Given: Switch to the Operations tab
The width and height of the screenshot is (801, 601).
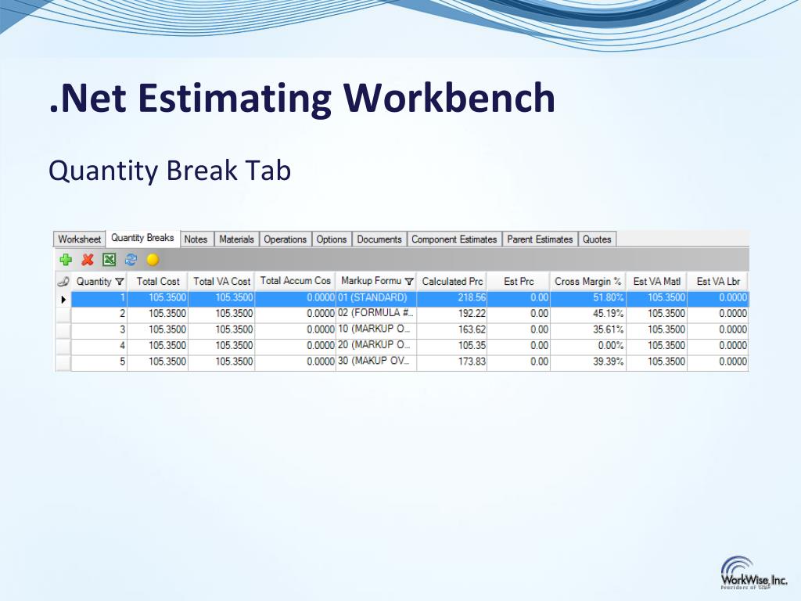Looking at the screenshot, I should pyautogui.click(x=285, y=239).
